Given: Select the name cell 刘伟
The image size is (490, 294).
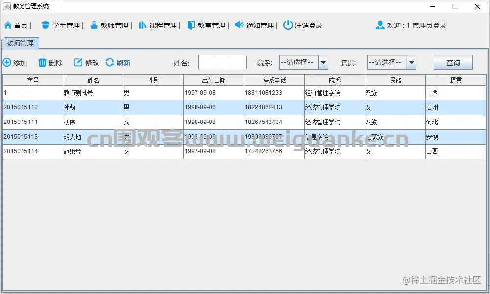Looking at the screenshot, I should coord(93,122).
